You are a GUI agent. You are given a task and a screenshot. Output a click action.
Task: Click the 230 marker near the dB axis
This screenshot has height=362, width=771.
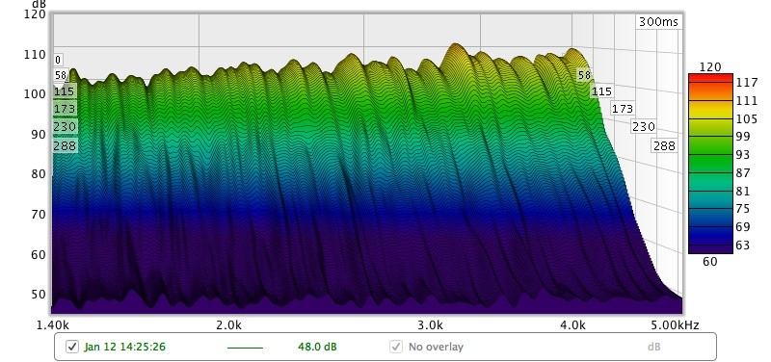[65, 127]
